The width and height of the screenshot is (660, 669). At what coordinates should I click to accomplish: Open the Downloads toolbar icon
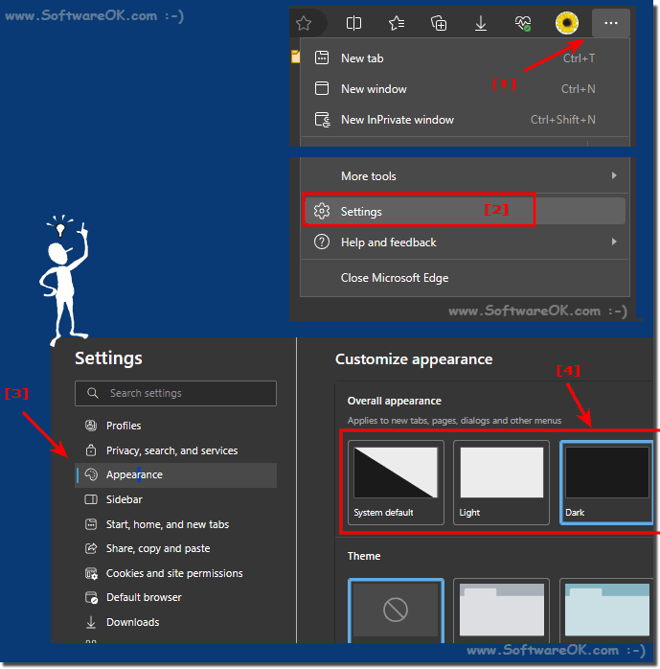481,23
